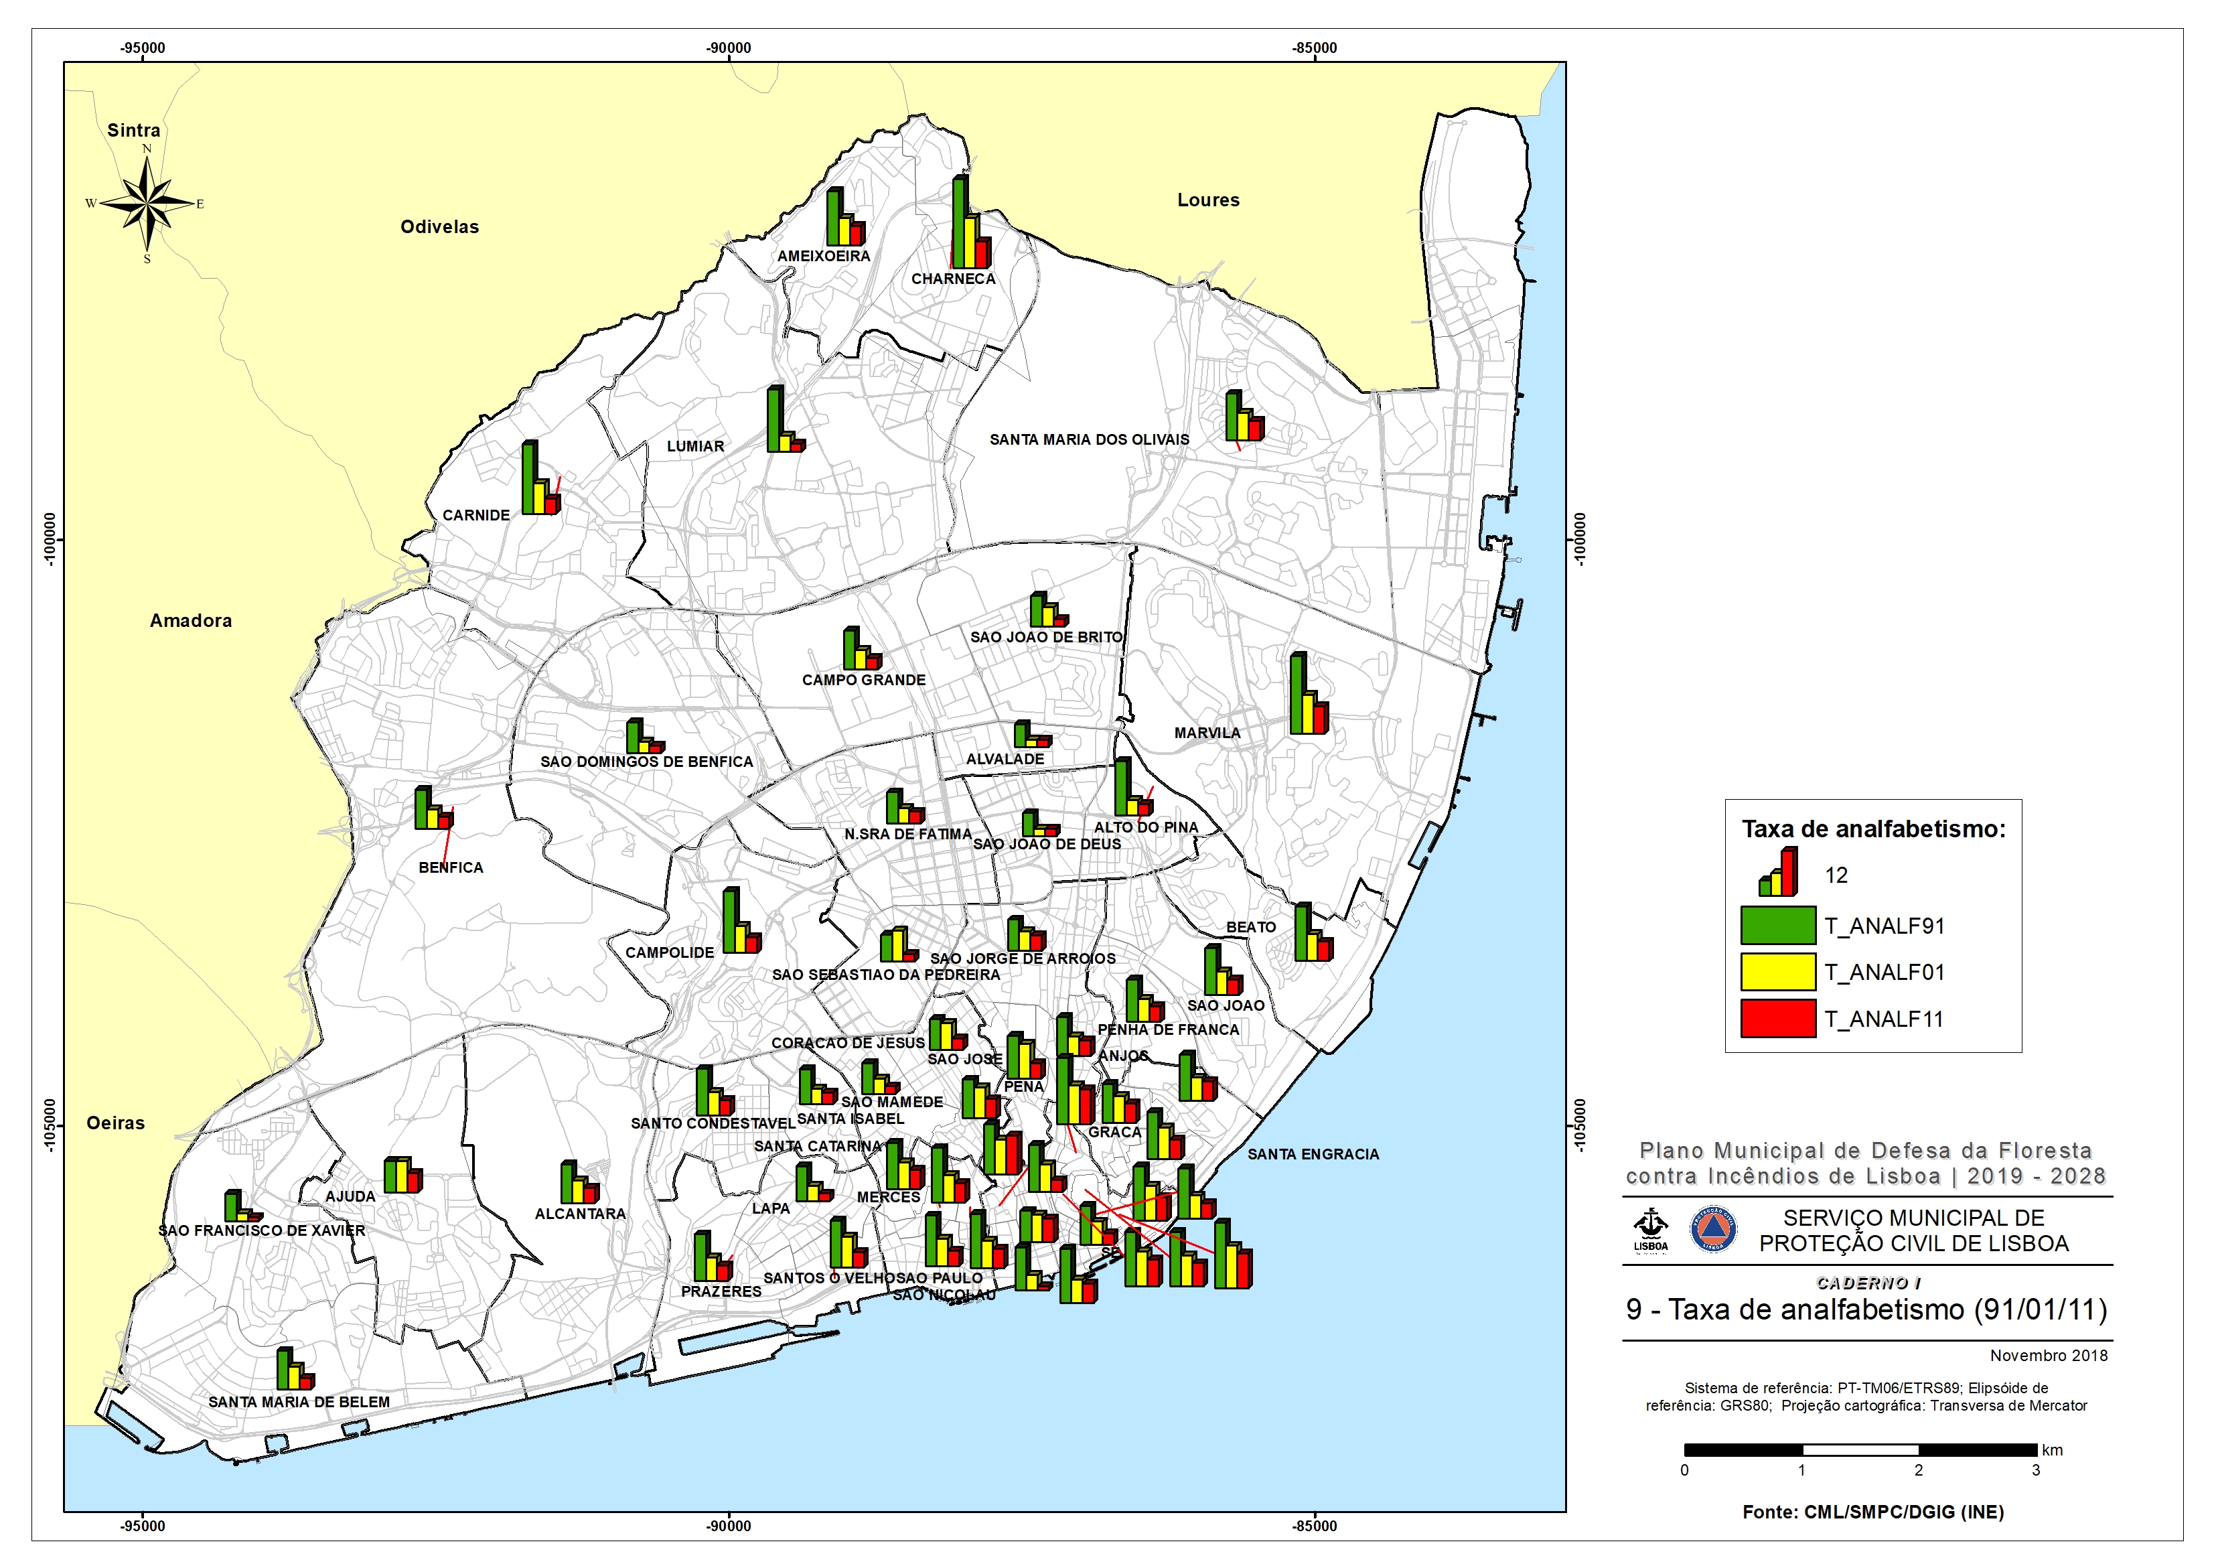Select the CHARNECA illiteracy bar chart

point(971,221)
